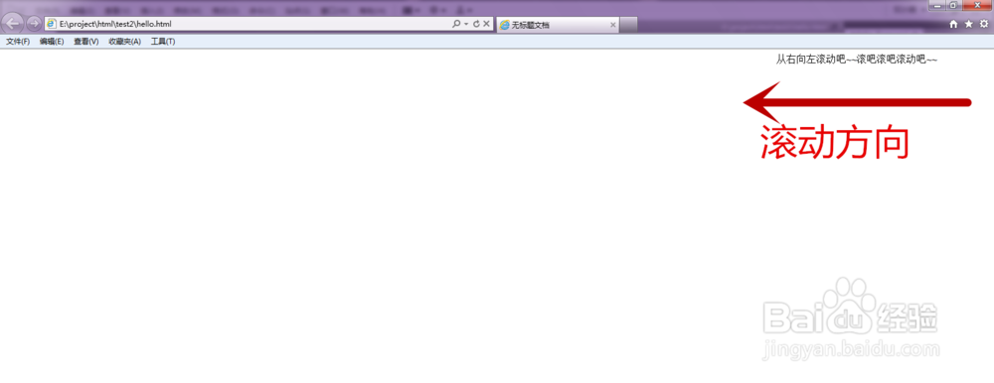Open the Home page icon
The height and width of the screenshot is (383, 994).
click(x=953, y=24)
